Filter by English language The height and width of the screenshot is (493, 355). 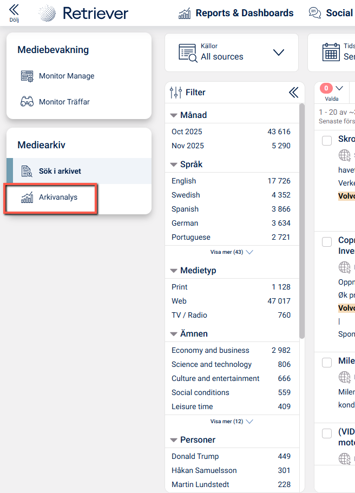184,181
